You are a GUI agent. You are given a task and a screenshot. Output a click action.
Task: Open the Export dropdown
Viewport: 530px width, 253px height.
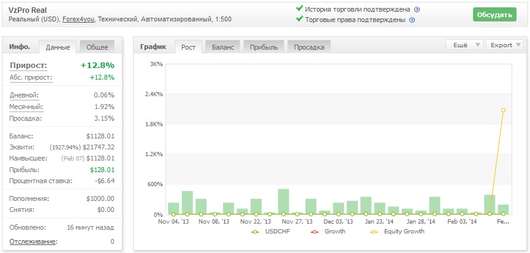[505, 45]
